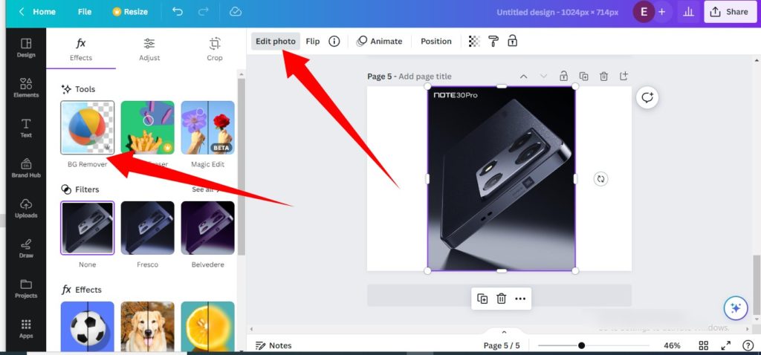761x355 pixels.
Task: Choose the soccer ball effect thumbnail
Action: click(x=88, y=326)
